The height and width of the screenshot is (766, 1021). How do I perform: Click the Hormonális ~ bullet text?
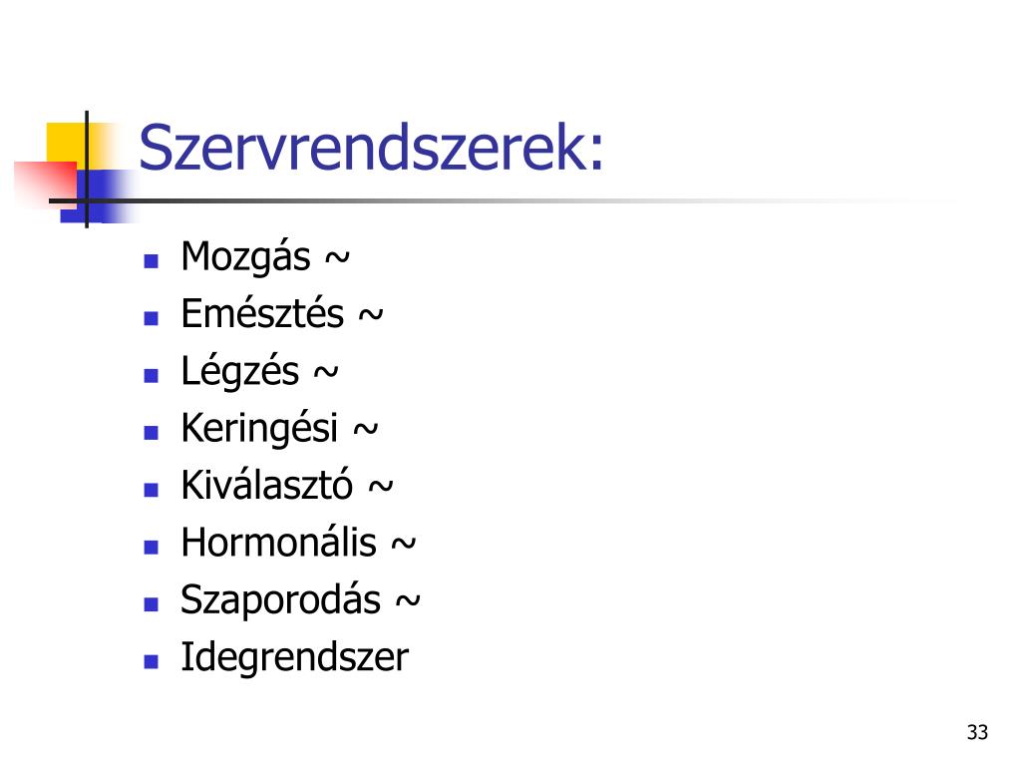(x=298, y=544)
